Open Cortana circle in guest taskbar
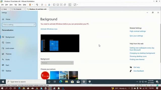Screen dimensions: 161x90 (49, 82)
